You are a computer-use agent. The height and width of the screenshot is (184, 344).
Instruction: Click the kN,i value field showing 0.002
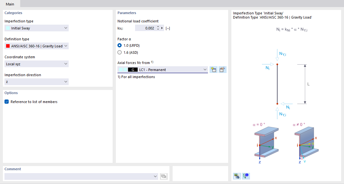(x=145, y=28)
